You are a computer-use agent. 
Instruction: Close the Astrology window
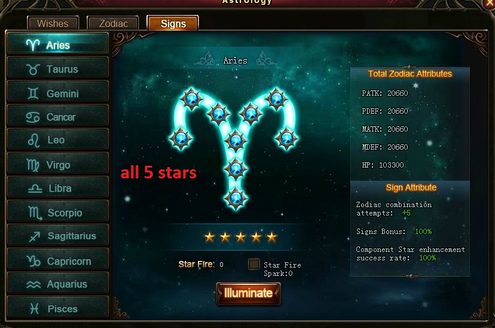(489, 3)
